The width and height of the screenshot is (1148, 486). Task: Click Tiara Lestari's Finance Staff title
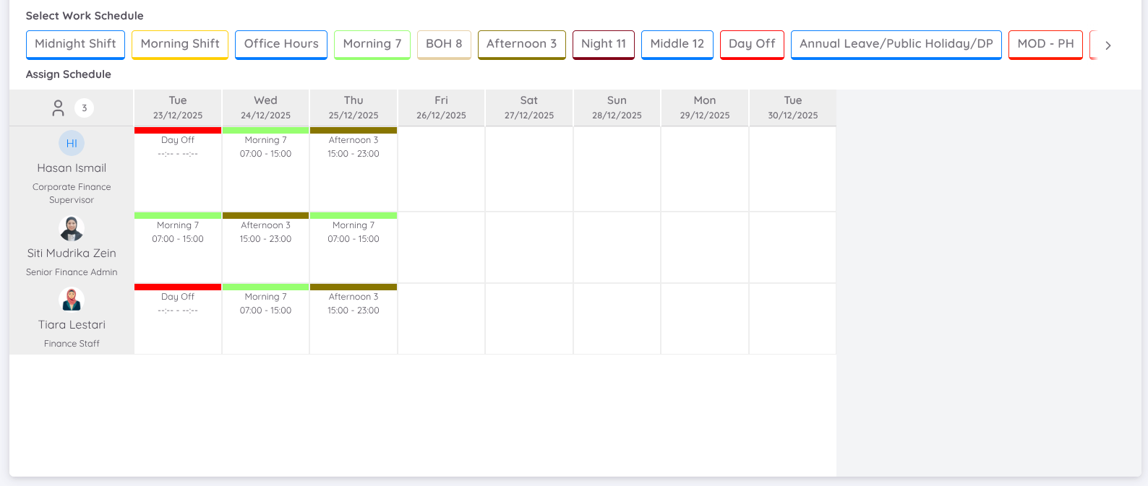click(x=72, y=344)
